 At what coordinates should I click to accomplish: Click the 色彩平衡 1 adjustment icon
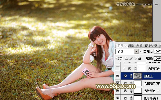(x=125, y=98)
